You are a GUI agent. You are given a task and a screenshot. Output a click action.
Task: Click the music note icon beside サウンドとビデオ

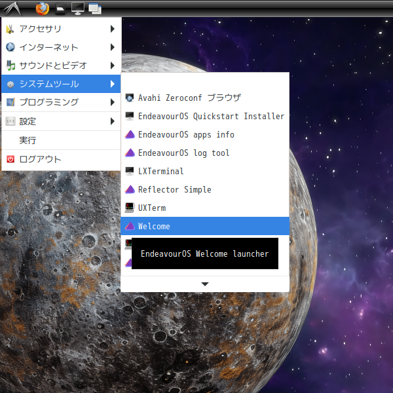point(10,65)
